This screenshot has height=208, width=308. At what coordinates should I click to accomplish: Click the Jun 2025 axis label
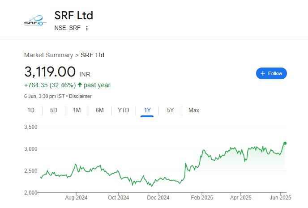click(280, 198)
